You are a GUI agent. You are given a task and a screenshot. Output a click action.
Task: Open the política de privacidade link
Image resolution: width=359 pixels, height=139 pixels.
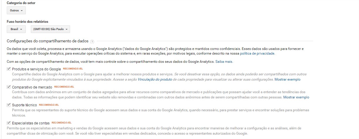point(257,54)
